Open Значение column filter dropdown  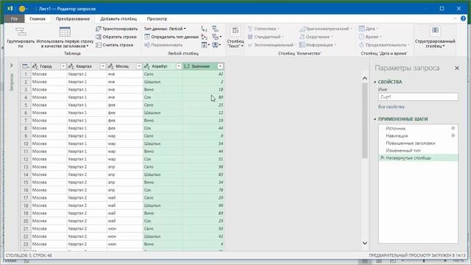coord(221,66)
